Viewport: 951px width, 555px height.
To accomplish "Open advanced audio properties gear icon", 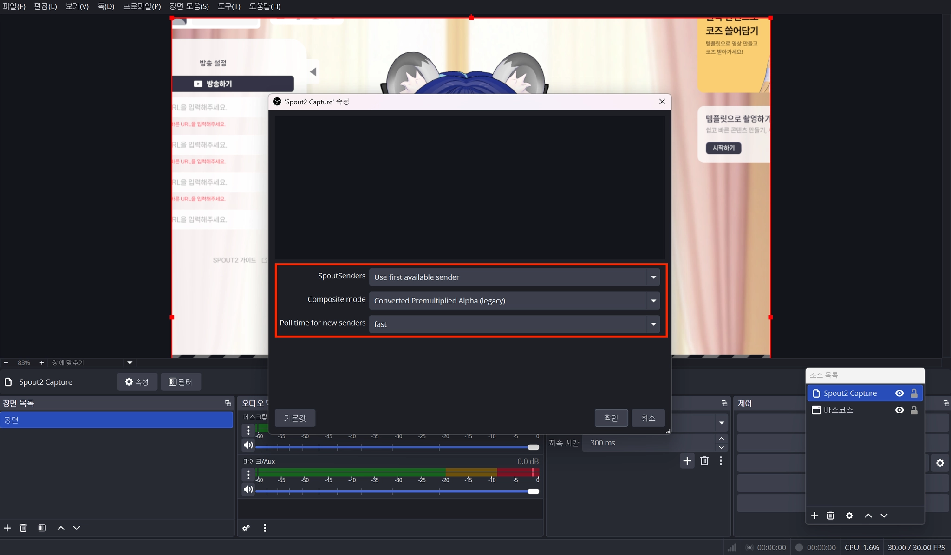I will tap(246, 528).
